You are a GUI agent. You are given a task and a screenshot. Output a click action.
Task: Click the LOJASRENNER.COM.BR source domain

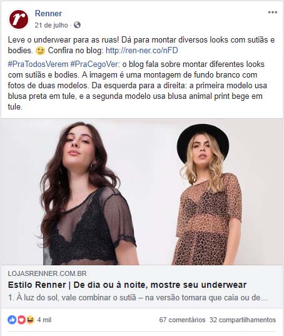pos(47,273)
